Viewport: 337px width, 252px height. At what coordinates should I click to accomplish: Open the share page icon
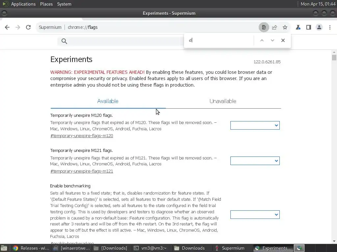[274, 27]
